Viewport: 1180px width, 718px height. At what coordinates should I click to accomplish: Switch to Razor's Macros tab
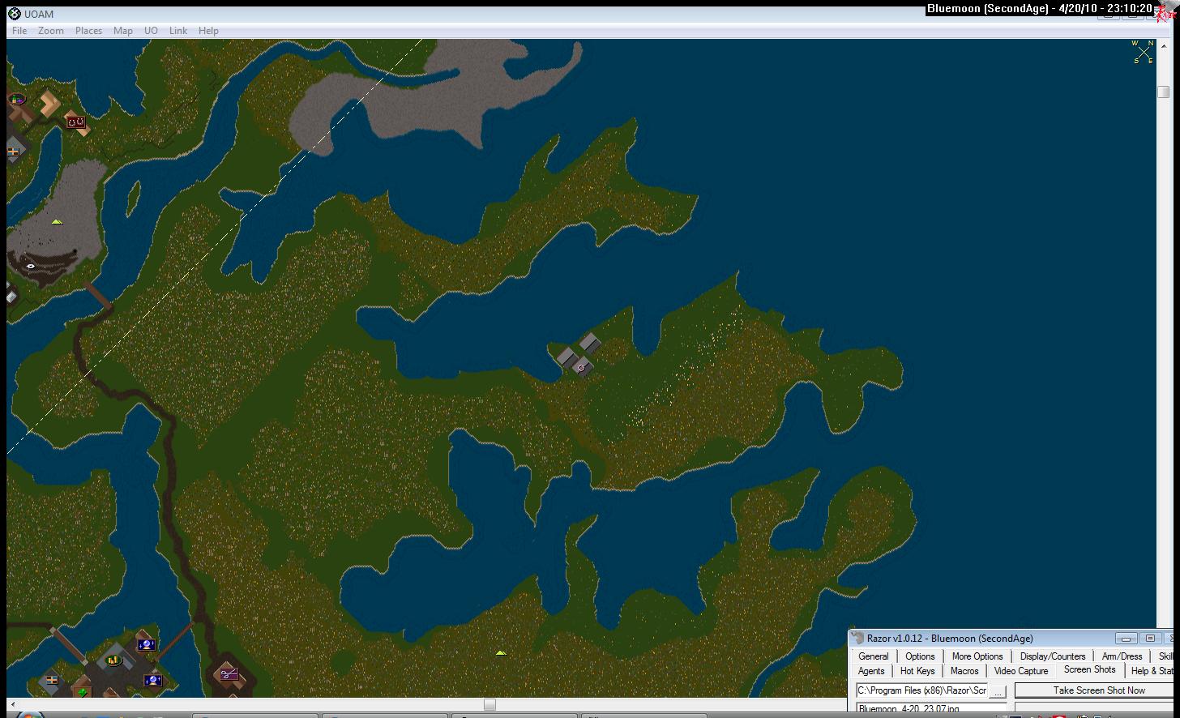(964, 671)
